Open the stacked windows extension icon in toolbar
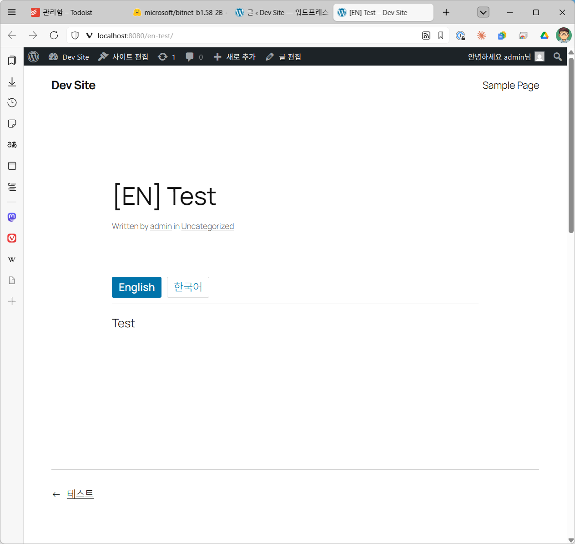The height and width of the screenshot is (544, 575). click(x=523, y=36)
